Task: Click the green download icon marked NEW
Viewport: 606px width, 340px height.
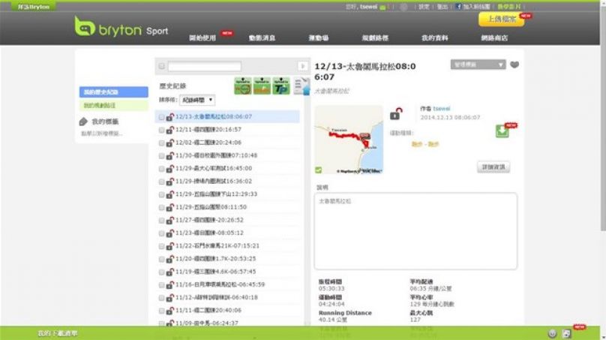Action: [502, 131]
